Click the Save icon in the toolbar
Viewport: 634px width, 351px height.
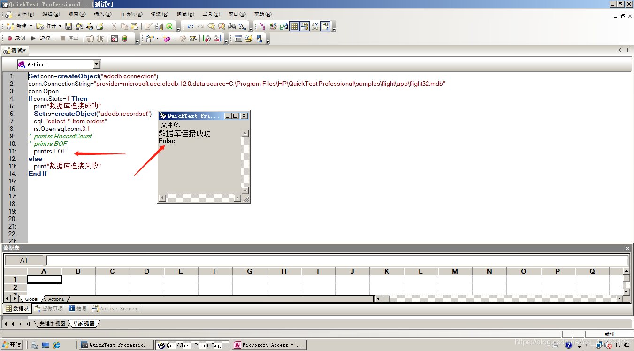click(69, 26)
